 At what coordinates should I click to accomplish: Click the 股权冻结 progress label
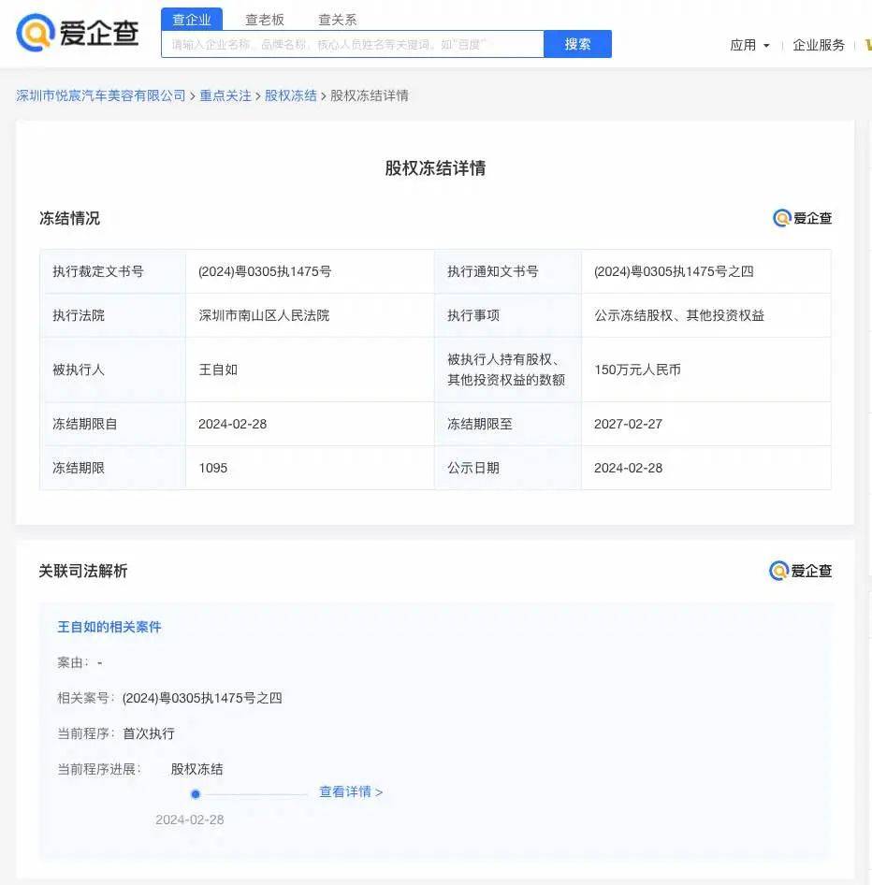[196, 769]
